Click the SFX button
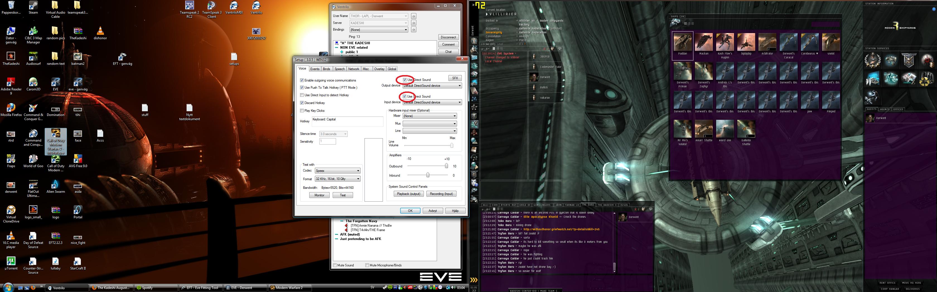Viewport: 937px width, 292px height. pyautogui.click(x=455, y=78)
